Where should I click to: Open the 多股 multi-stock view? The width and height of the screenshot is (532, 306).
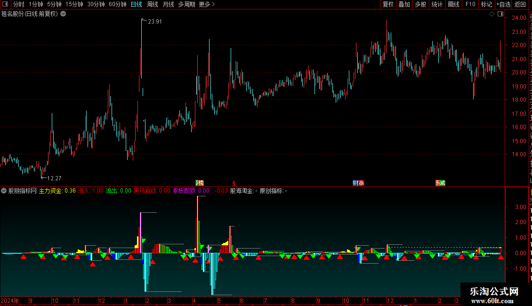[420, 4]
